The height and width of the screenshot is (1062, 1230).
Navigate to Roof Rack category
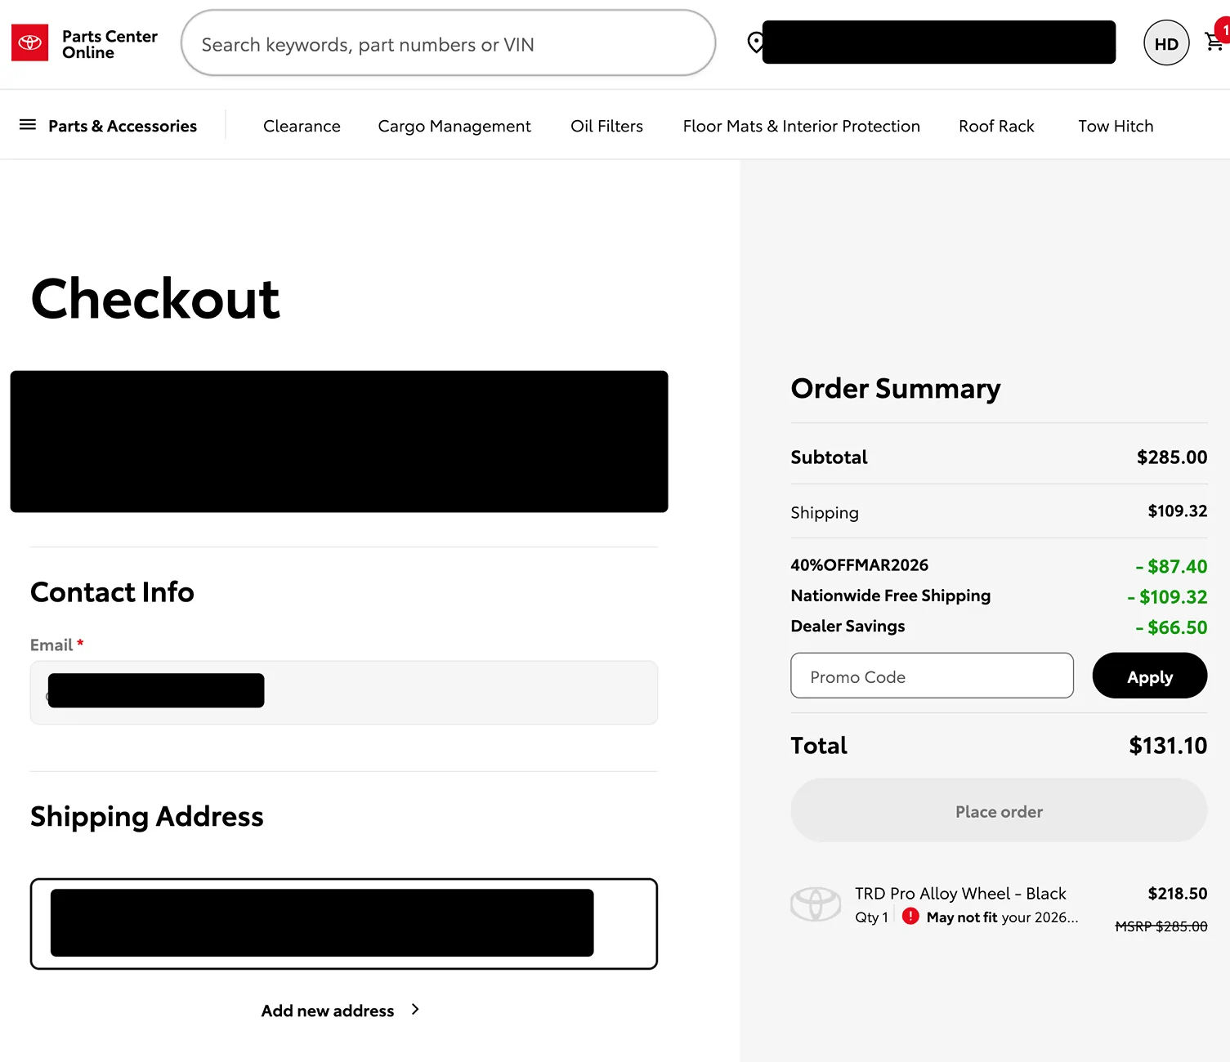coord(996,126)
